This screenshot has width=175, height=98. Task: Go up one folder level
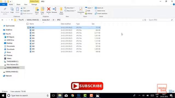pyautogui.click(x=12, y=20)
